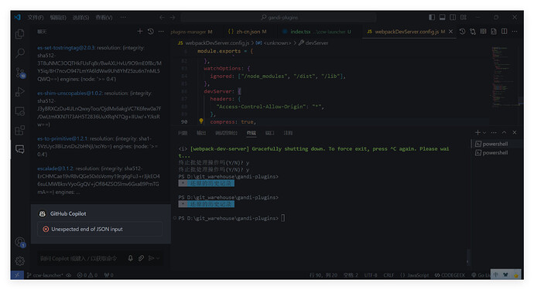This screenshot has width=534, height=289.
Task: Open escalade@3.1.2 link in chat
Action: point(55,168)
